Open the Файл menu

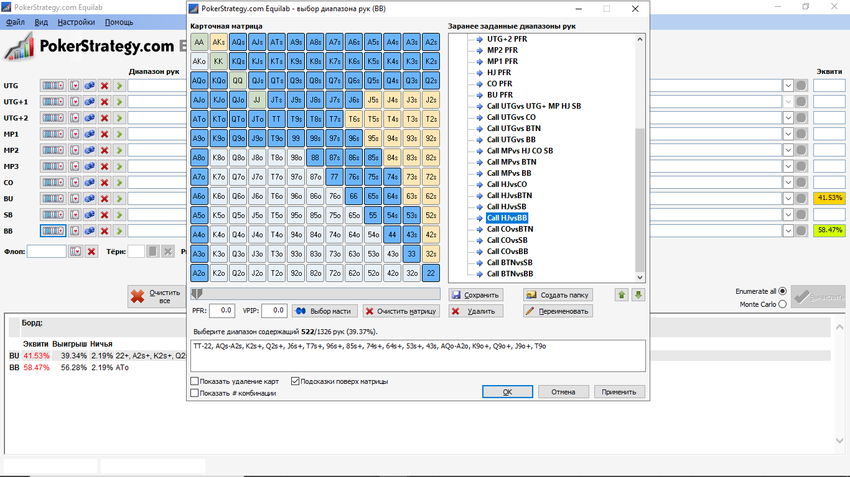16,22
